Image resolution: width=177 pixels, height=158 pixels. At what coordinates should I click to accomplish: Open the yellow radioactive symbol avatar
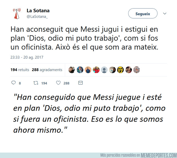[120, 70]
